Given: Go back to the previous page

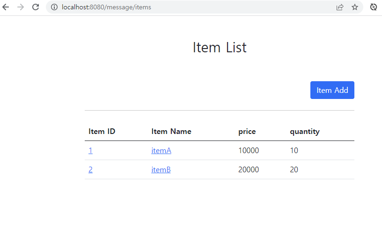Looking at the screenshot, I should pyautogui.click(x=6, y=7).
